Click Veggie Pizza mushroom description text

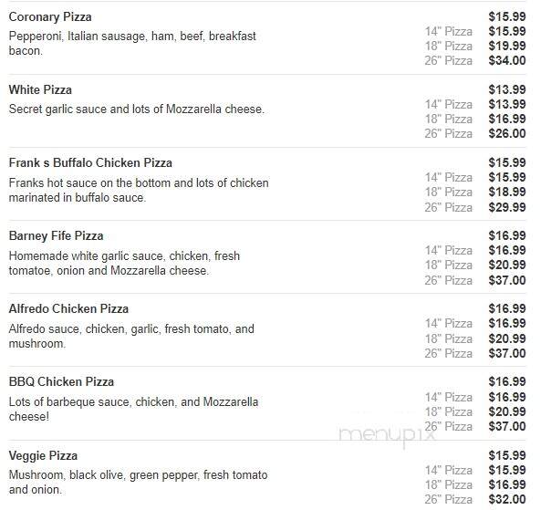point(138,483)
